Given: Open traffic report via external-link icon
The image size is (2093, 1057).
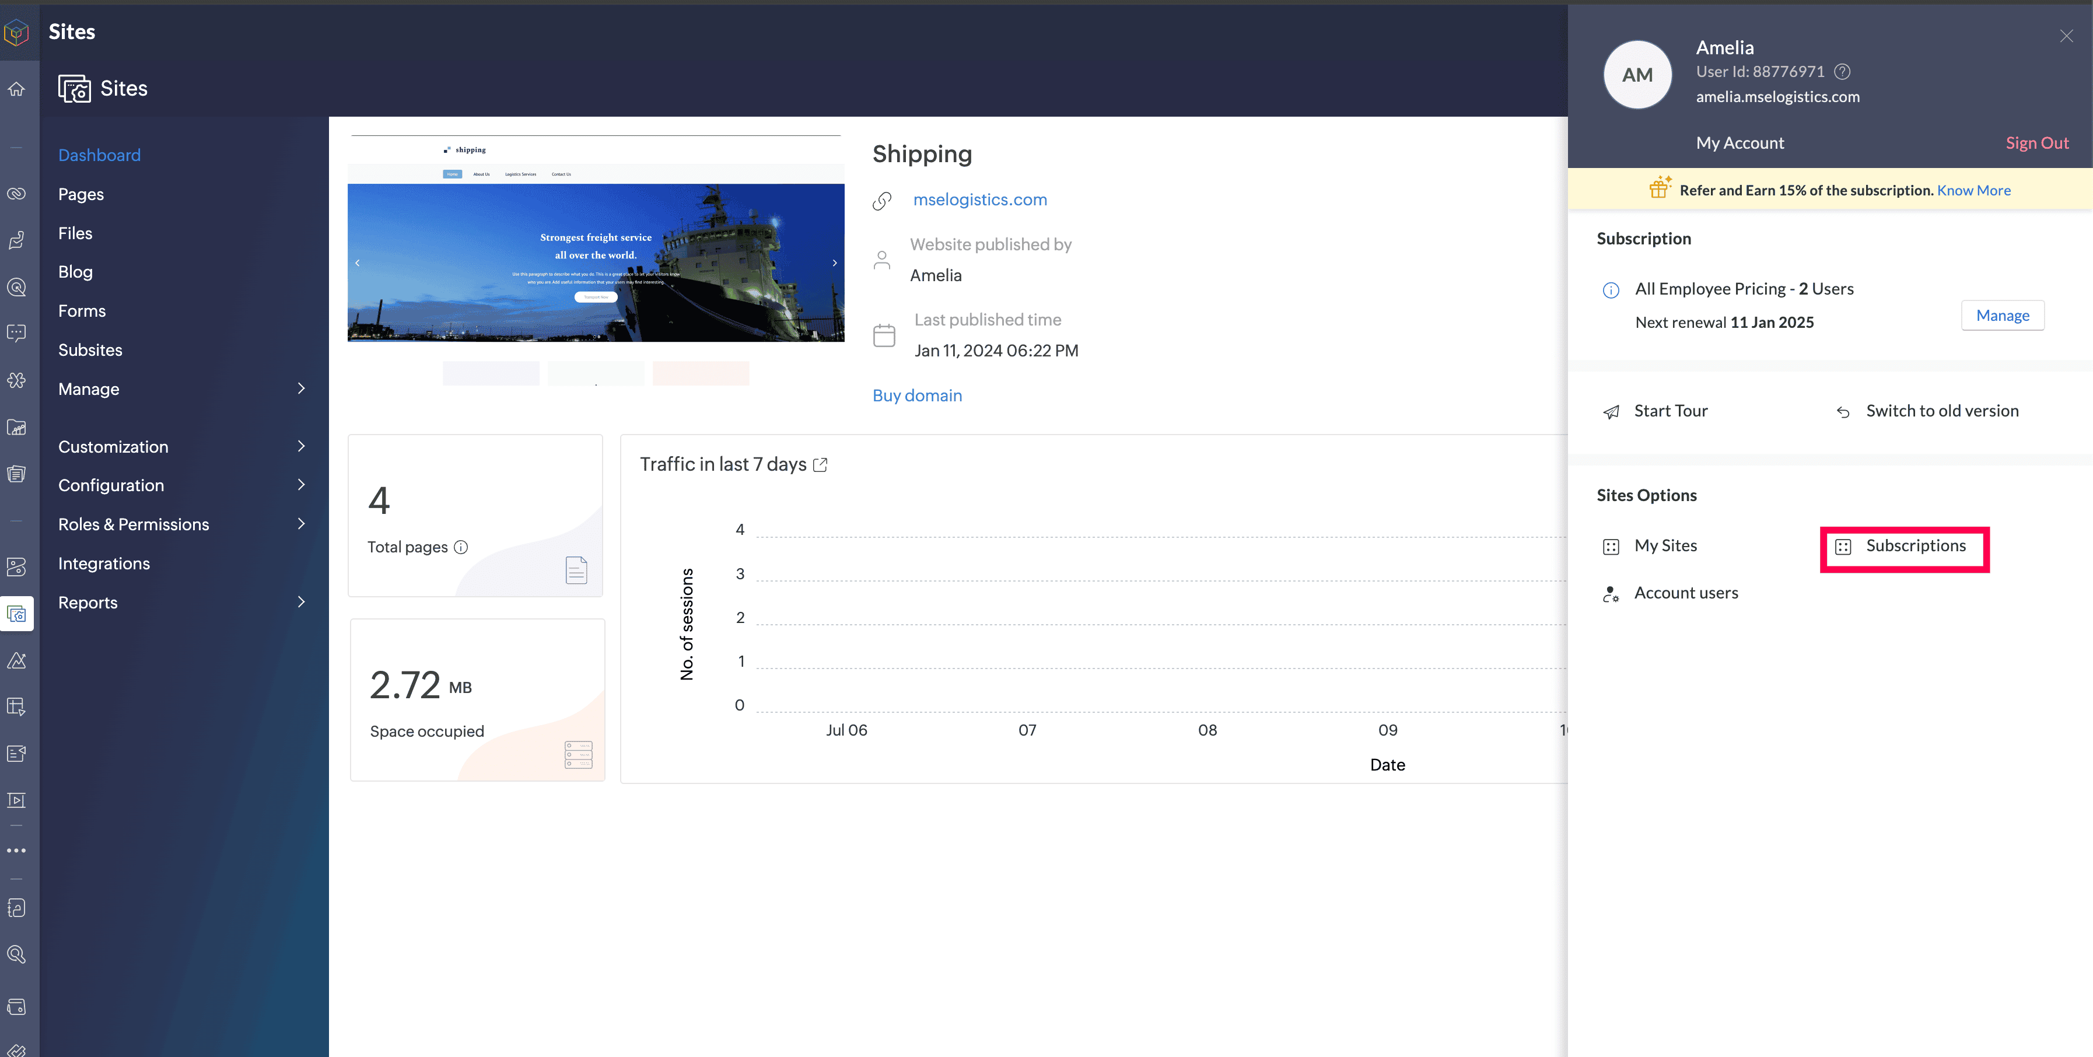Looking at the screenshot, I should tap(821, 465).
